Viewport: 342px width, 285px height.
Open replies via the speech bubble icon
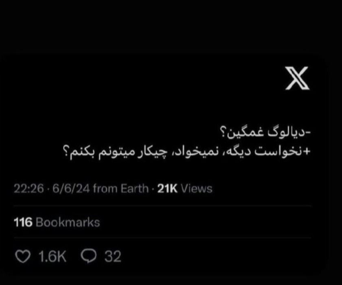[x=88, y=256]
